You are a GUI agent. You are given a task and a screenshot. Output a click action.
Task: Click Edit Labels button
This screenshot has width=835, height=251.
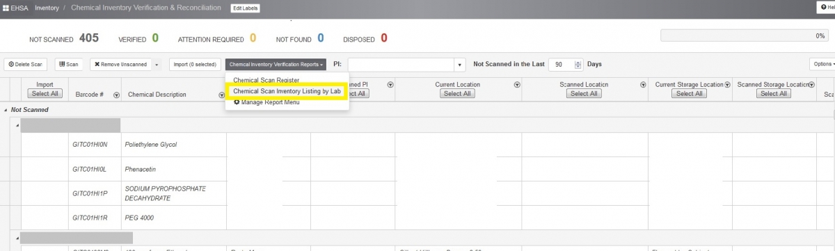(x=245, y=8)
